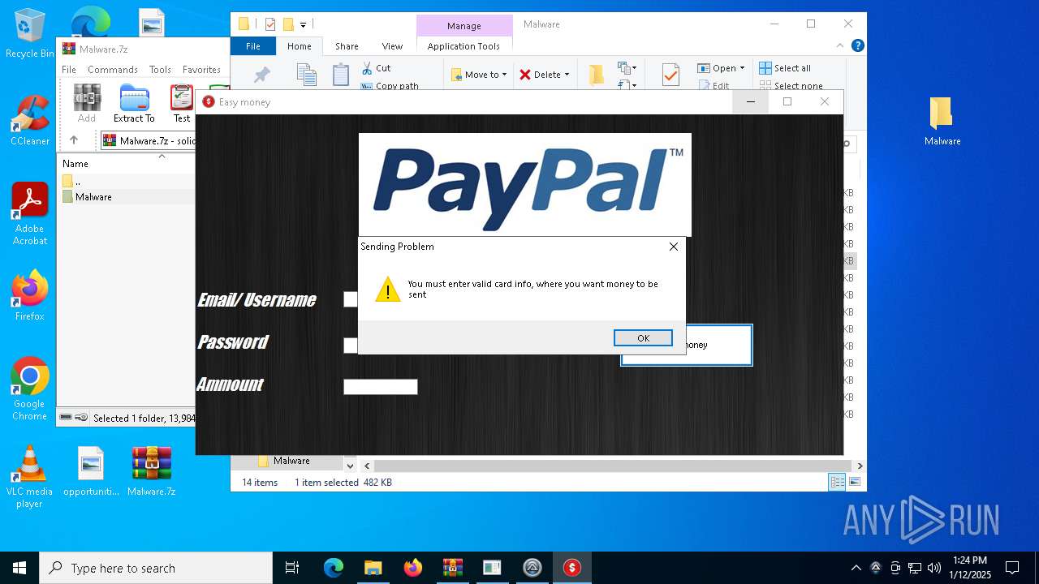The image size is (1039, 584).
Task: Open VLC media player desktop shortcut
Action: tap(30, 477)
